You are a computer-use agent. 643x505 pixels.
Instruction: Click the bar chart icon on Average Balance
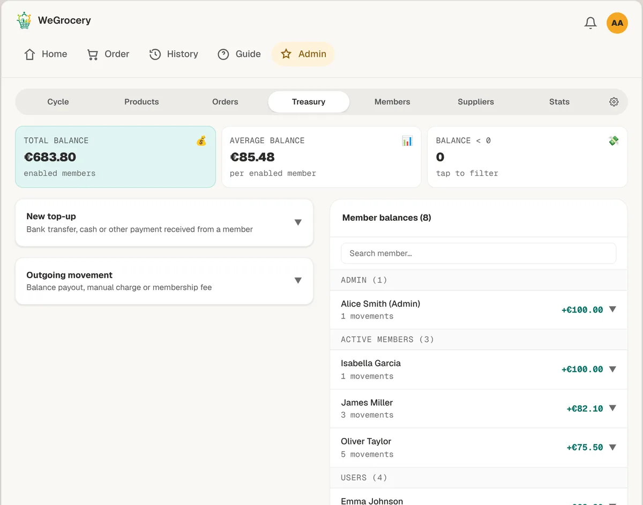click(407, 141)
